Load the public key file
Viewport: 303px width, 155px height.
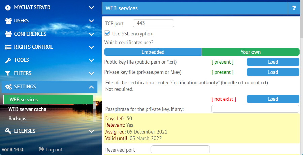pos(273,62)
